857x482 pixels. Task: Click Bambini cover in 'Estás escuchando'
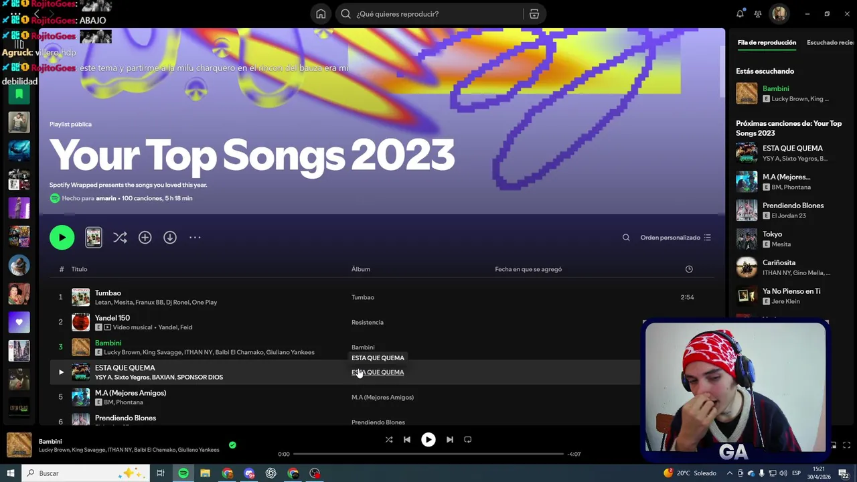click(747, 93)
